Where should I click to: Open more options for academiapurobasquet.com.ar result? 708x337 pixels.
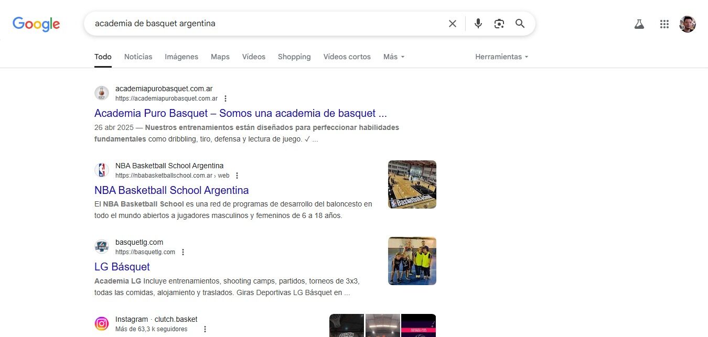pos(226,99)
